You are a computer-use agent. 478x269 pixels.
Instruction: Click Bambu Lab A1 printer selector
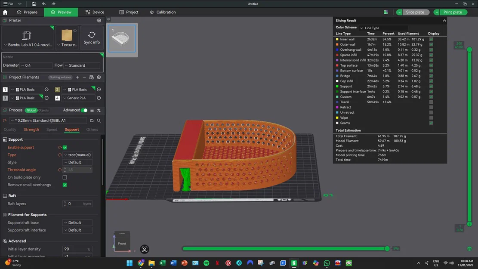(x=28, y=37)
